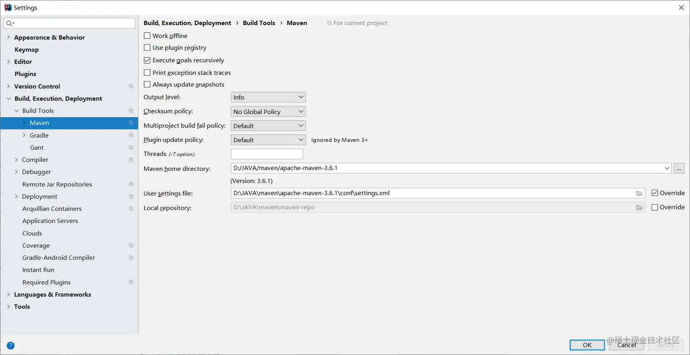This screenshot has height=355, width=690.
Task: Click project-level icon beside Gant row
Action: (x=131, y=148)
